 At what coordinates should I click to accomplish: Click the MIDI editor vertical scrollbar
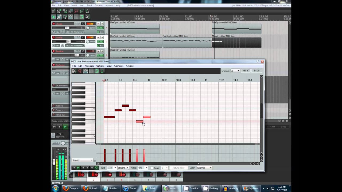pos(262,111)
